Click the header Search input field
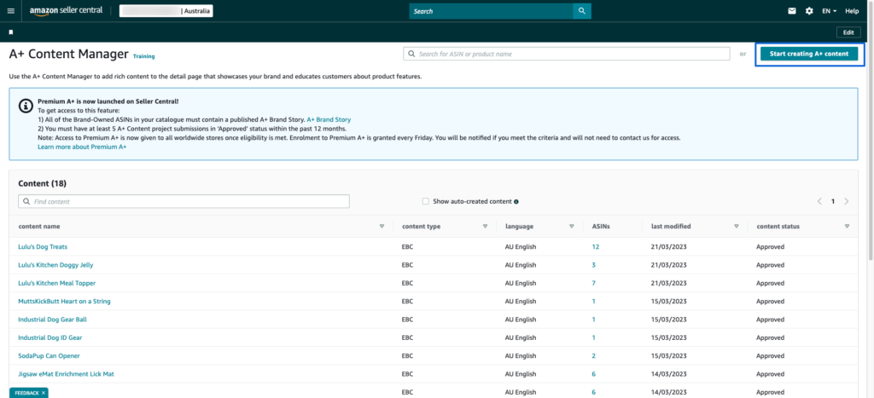 [x=491, y=11]
